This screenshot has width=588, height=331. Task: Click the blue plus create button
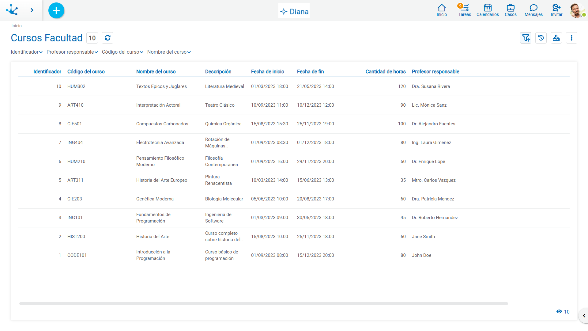click(x=56, y=11)
